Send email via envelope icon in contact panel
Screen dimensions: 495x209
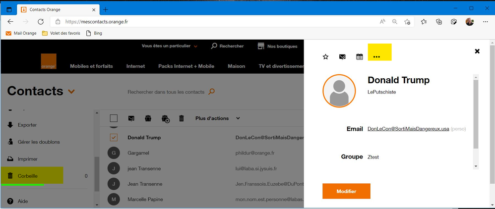(x=342, y=57)
